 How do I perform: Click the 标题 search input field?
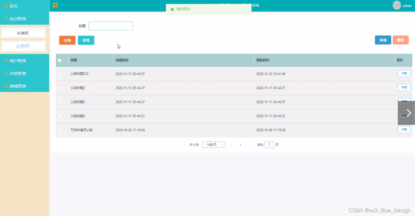tap(111, 26)
